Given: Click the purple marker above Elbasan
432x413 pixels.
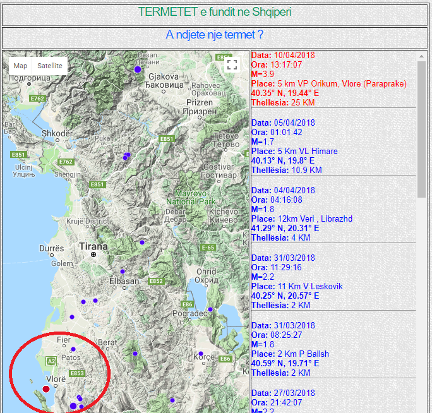Looking at the screenshot, I should 123,272.
